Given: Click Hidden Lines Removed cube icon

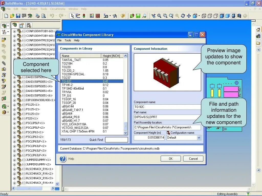Looking at the screenshot, I should 216,16.
